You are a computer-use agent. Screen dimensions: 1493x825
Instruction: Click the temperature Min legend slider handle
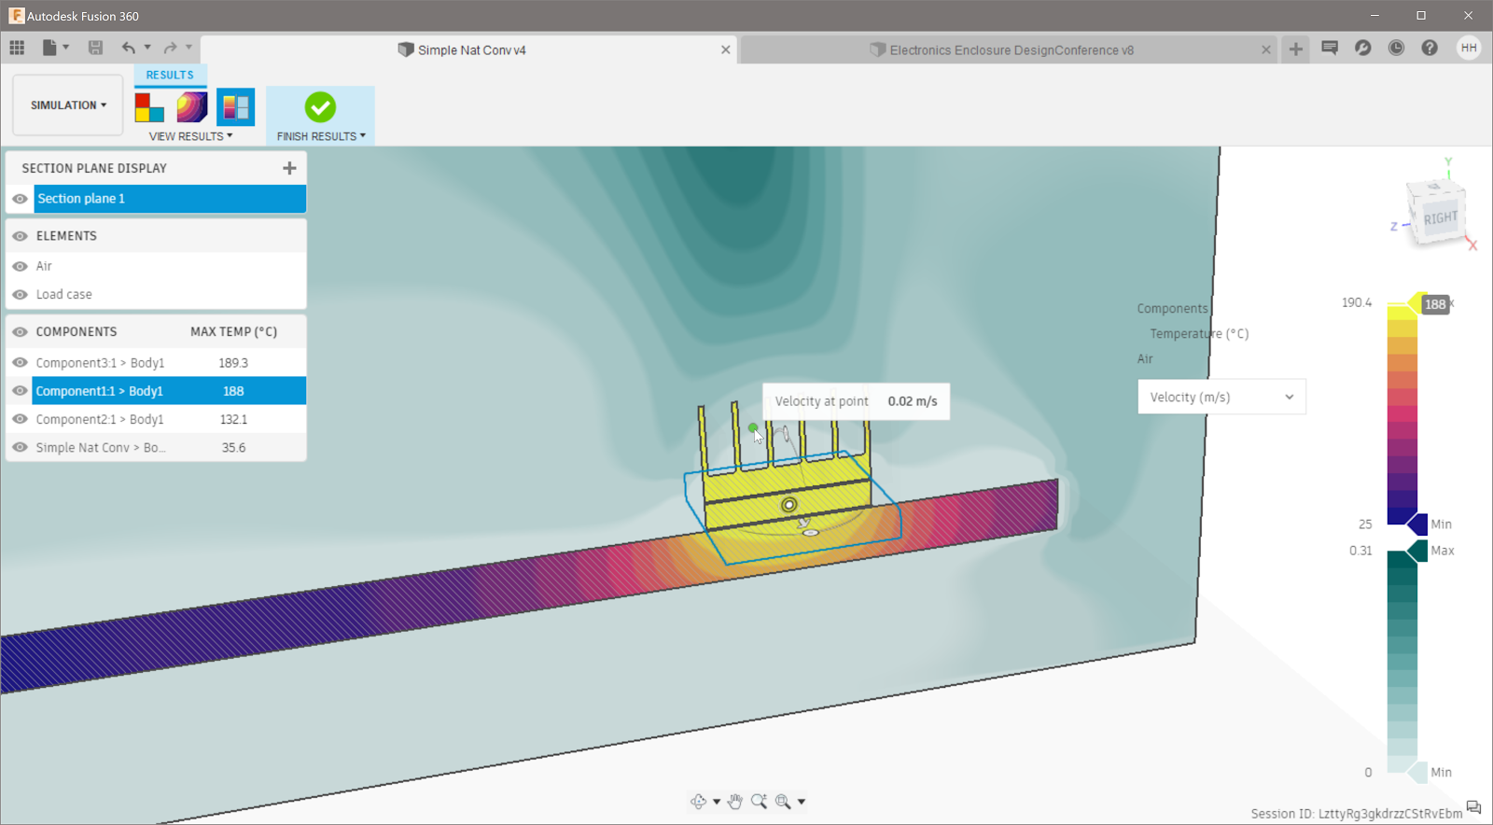[x=1417, y=524]
